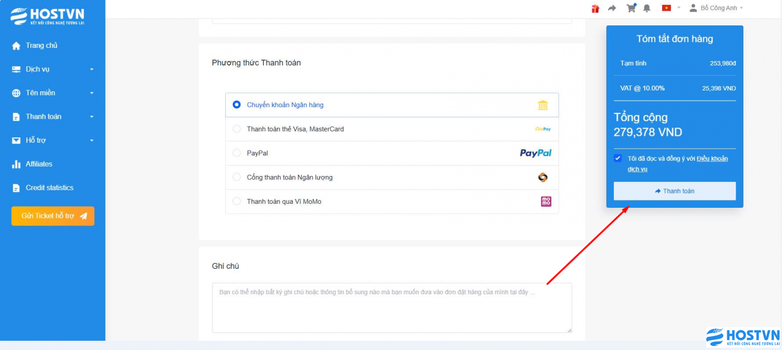Viewport: 782px width, 350px height.
Task: Select Chuyển khoản Ngân hàng radio option
Action: click(237, 105)
